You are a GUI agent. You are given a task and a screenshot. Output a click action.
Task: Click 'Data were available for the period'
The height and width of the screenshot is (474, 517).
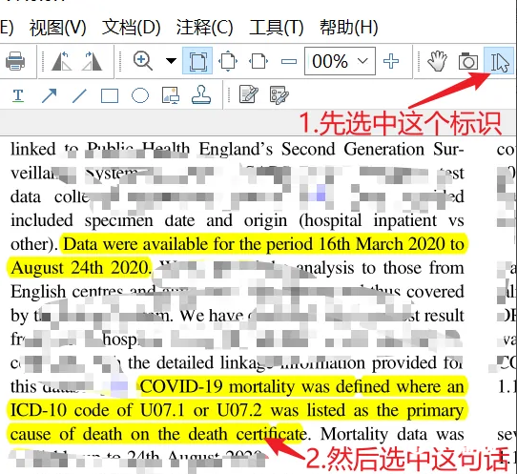click(188, 244)
